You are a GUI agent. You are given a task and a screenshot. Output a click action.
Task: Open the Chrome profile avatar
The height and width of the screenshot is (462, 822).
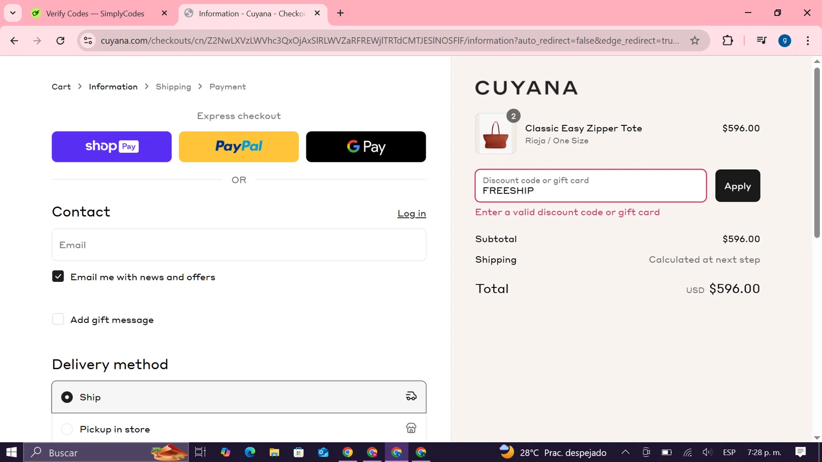coord(785,41)
